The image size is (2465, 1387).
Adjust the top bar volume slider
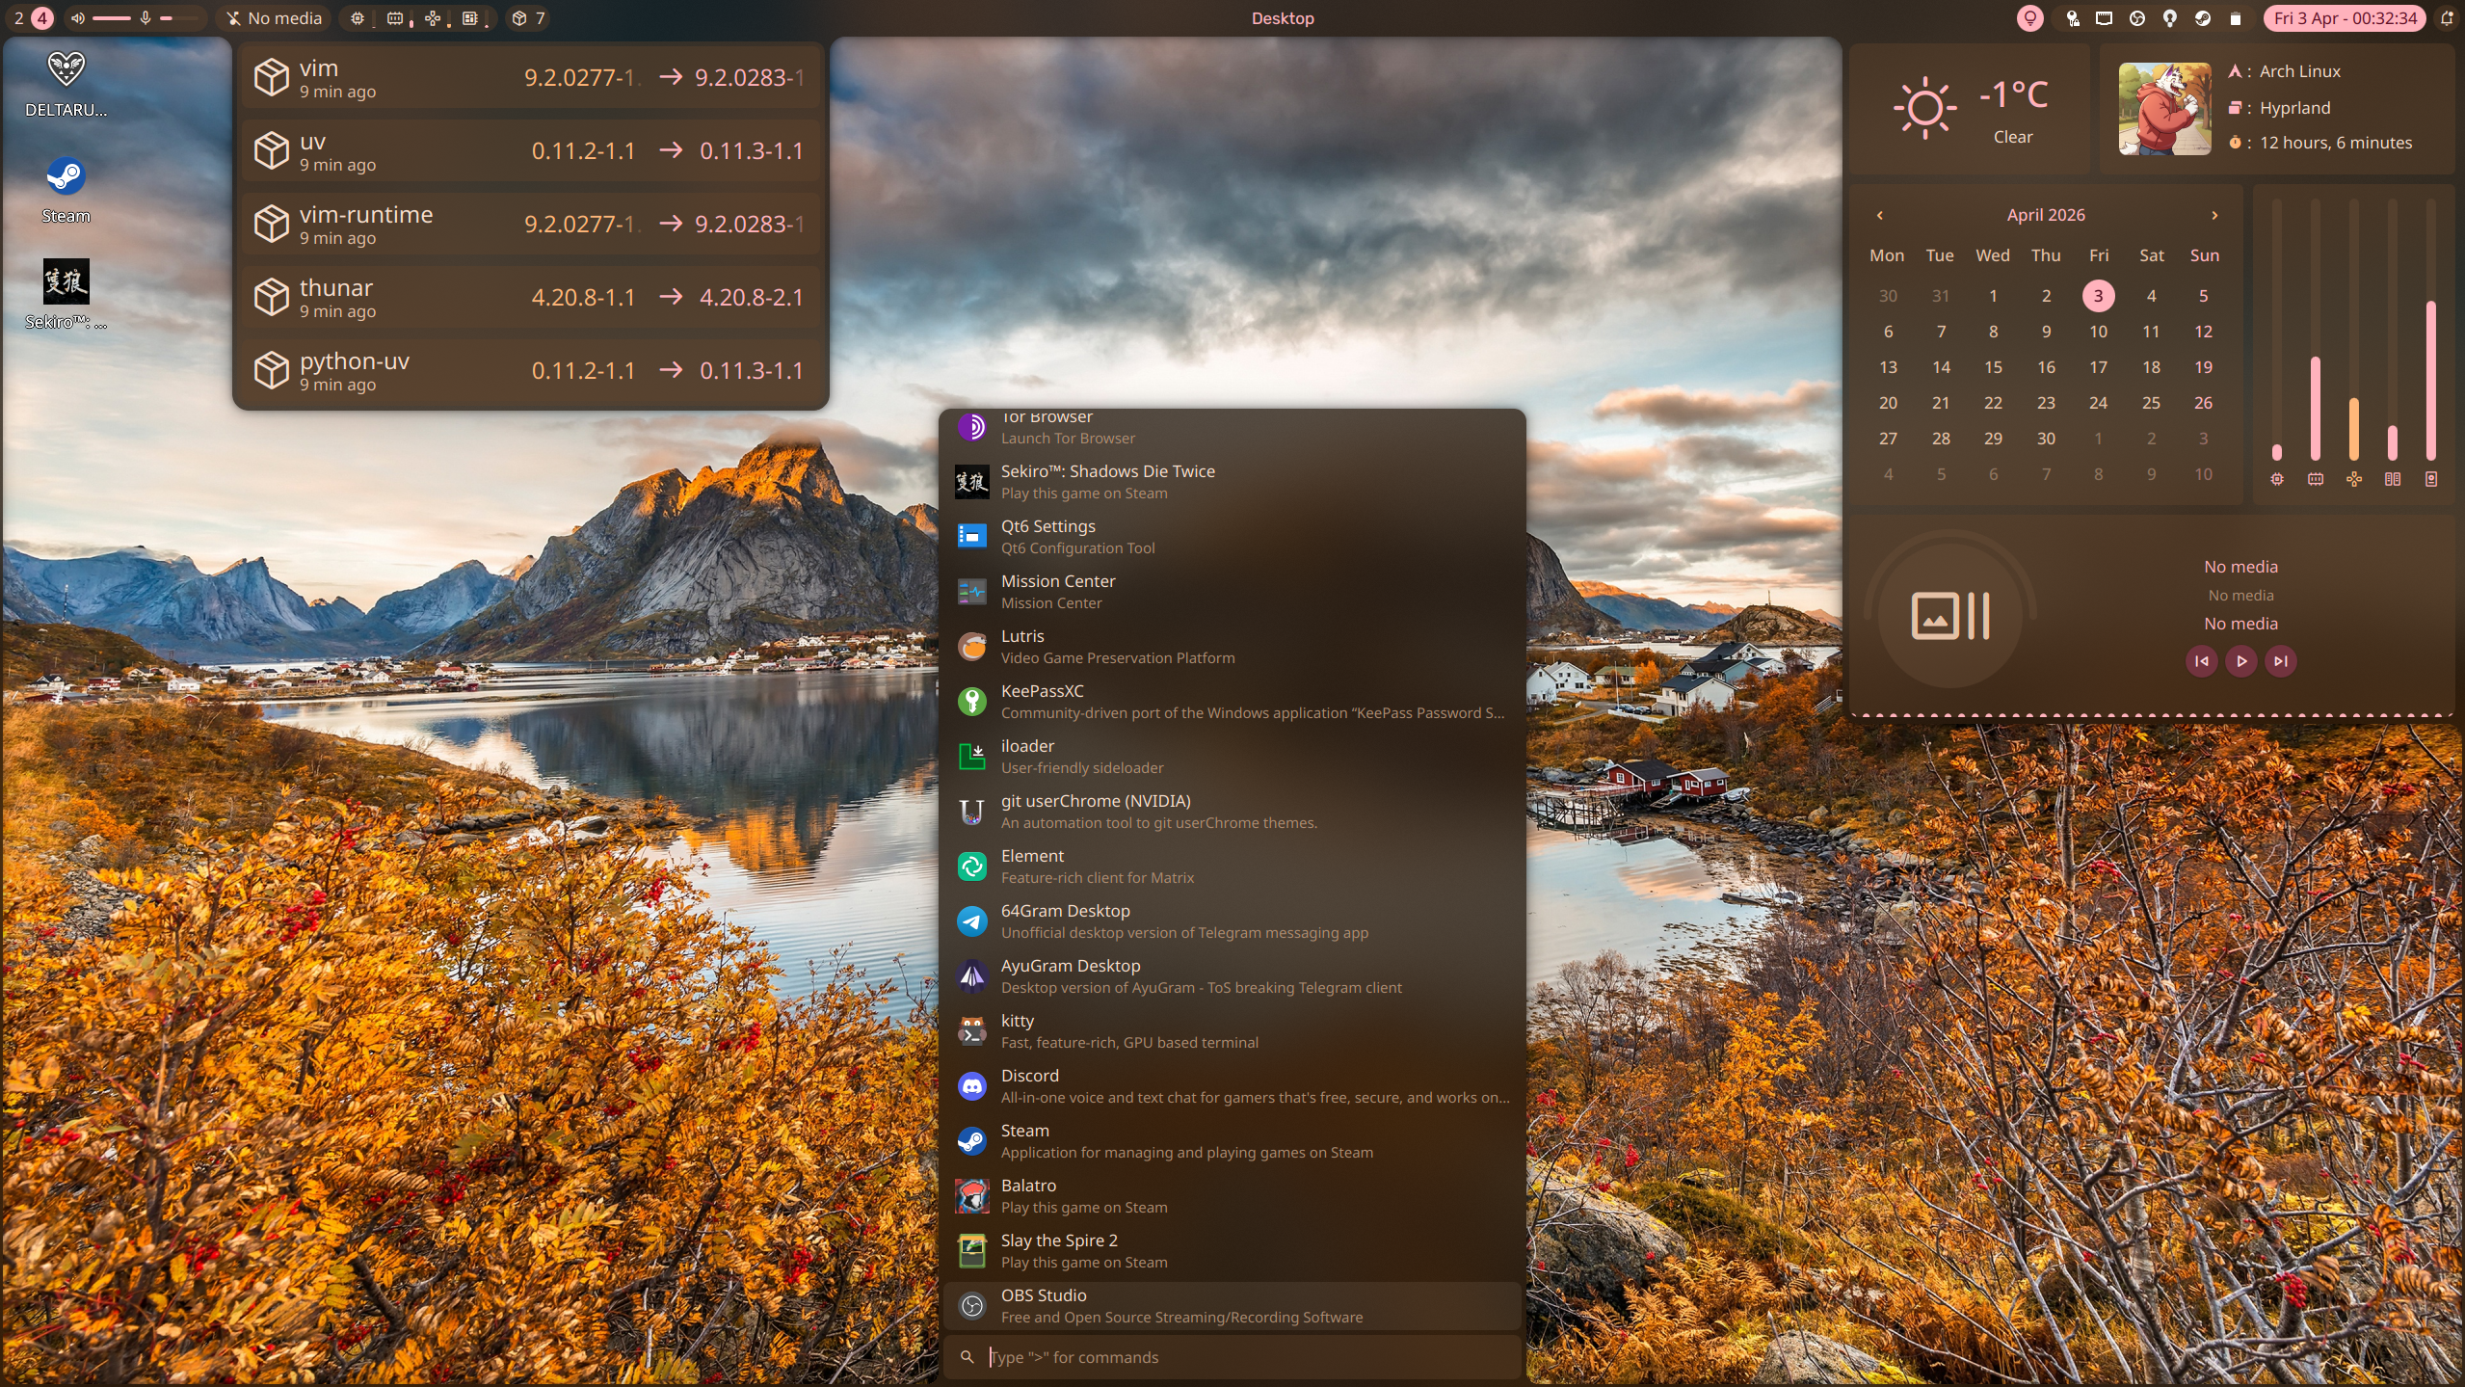(x=112, y=18)
